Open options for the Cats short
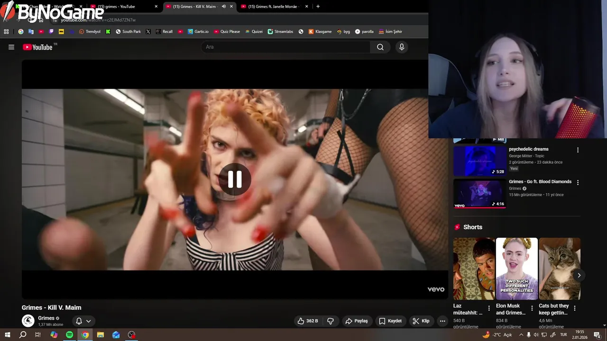Image resolution: width=607 pixels, height=341 pixels. [x=575, y=308]
